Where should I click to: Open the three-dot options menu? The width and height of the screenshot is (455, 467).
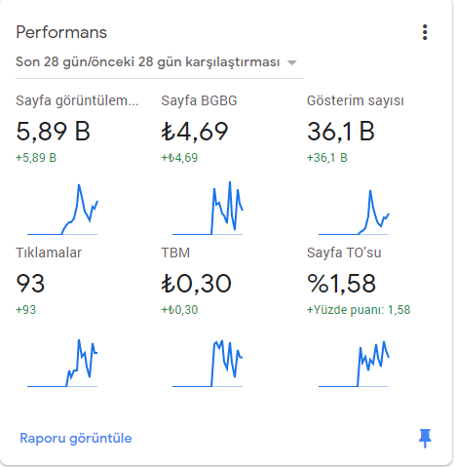tap(425, 32)
